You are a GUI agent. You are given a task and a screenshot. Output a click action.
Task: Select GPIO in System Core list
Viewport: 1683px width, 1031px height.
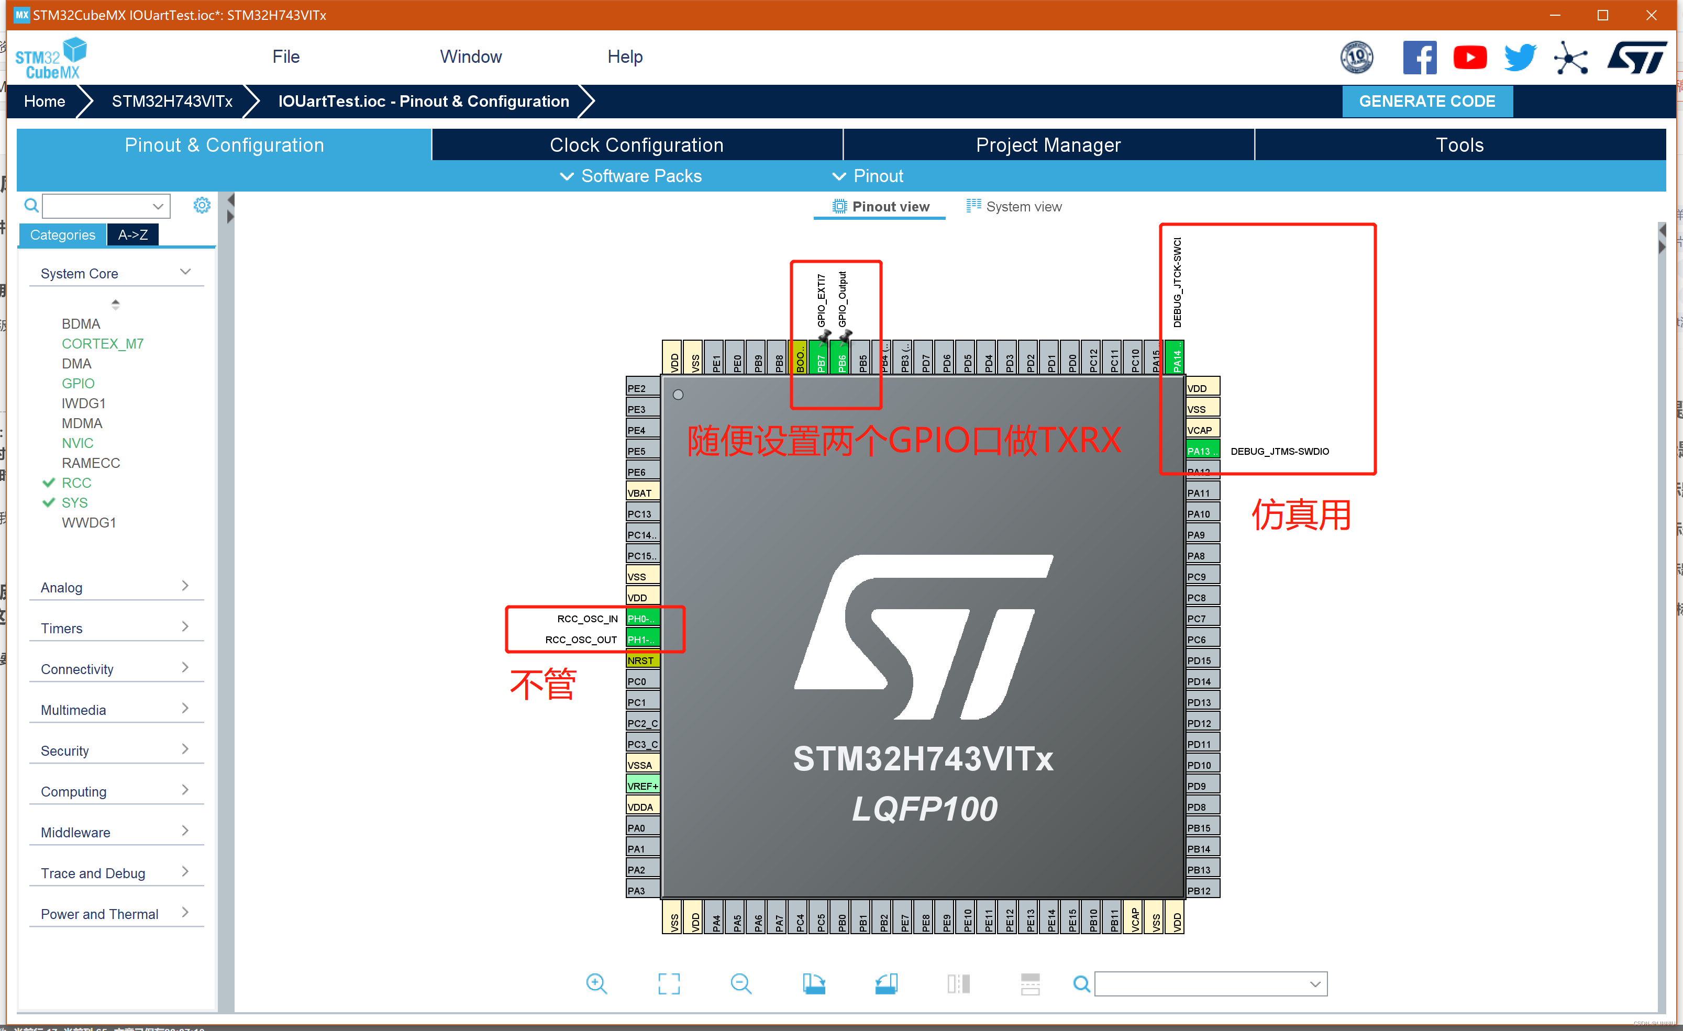coord(78,383)
